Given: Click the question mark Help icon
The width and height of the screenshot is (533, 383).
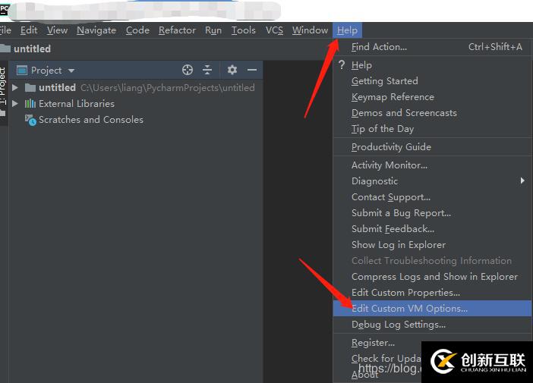Looking at the screenshot, I should click(x=342, y=64).
